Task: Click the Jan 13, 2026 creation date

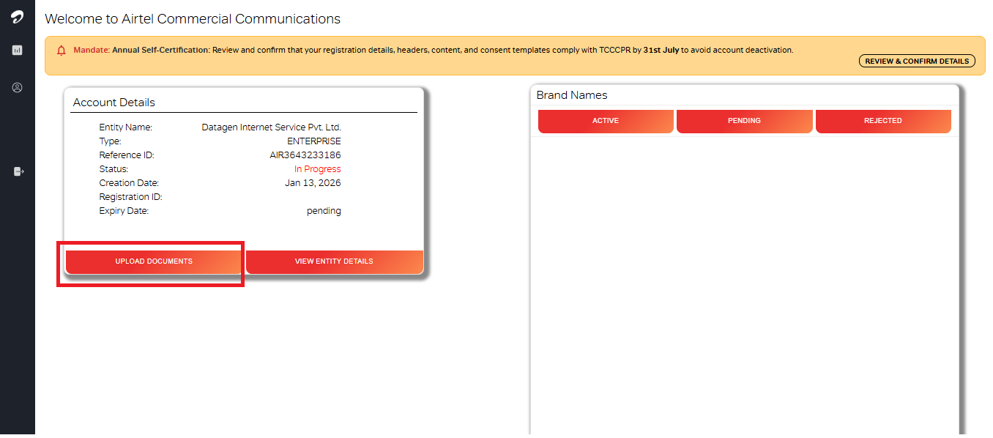Action: click(313, 183)
